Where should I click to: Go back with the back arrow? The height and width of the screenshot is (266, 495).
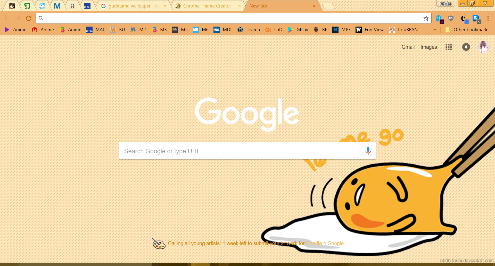click(x=7, y=18)
